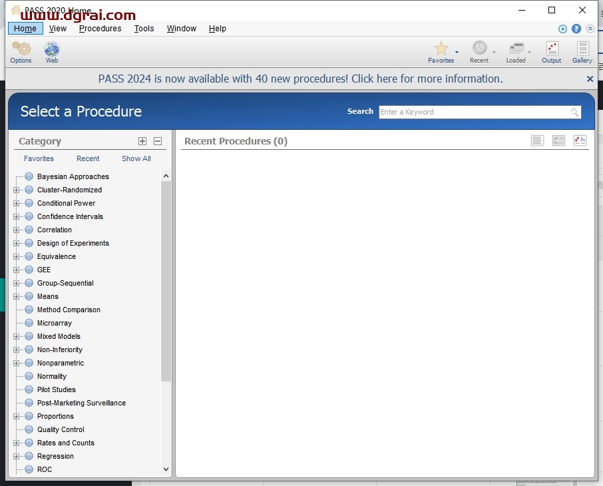Click the ROC category circle icon

29,469
